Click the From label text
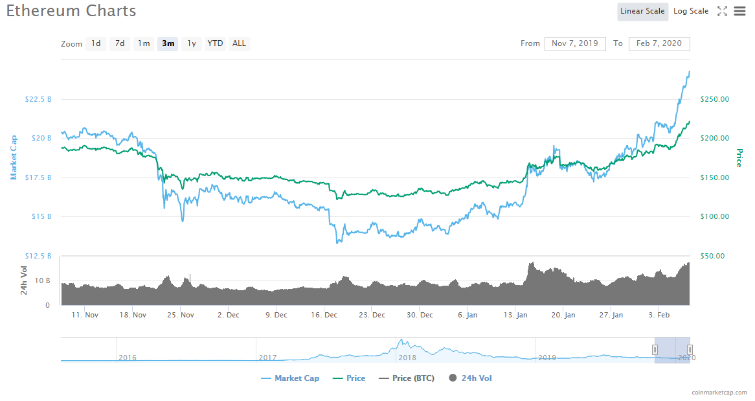The width and height of the screenshot is (755, 401). (530, 43)
